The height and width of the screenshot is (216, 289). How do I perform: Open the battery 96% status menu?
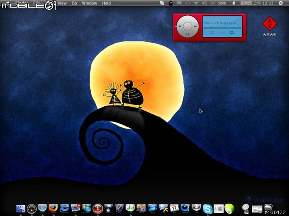click(222, 3)
